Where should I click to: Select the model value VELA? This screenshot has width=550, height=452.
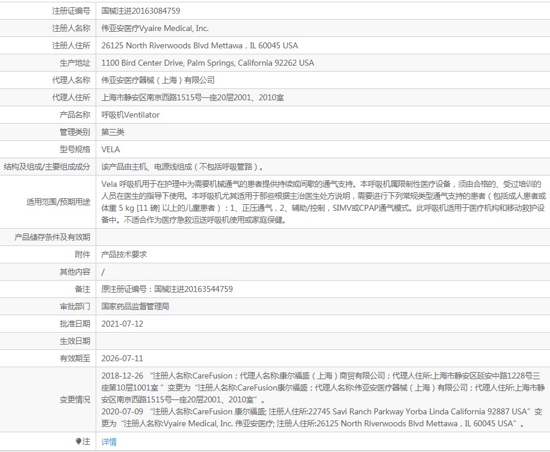tap(111, 150)
